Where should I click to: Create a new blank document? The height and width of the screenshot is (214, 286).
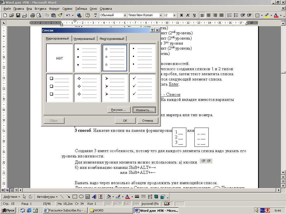pyautogui.click(x=5, y=15)
